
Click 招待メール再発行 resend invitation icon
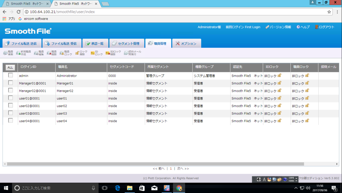click(133, 53)
